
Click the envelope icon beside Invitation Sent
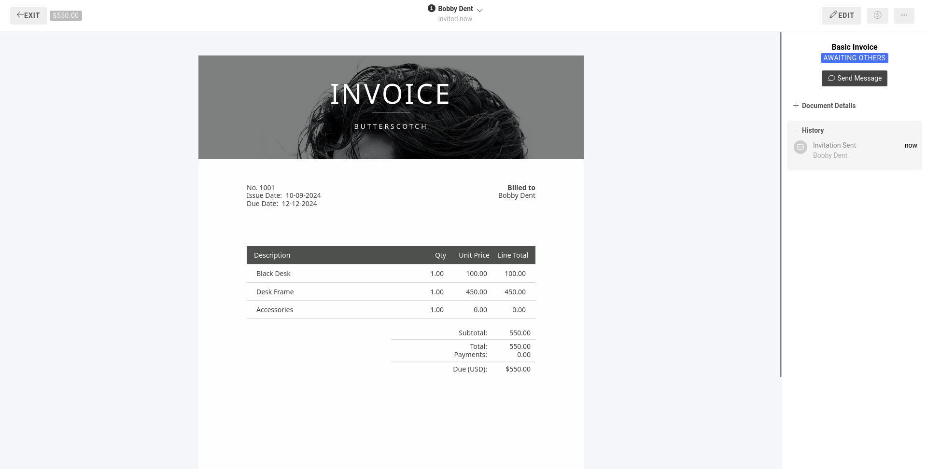coord(800,147)
